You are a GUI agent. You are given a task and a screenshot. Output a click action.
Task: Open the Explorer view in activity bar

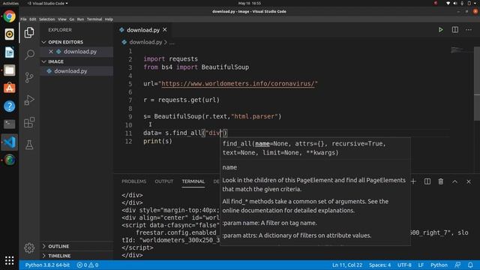[x=29, y=32]
